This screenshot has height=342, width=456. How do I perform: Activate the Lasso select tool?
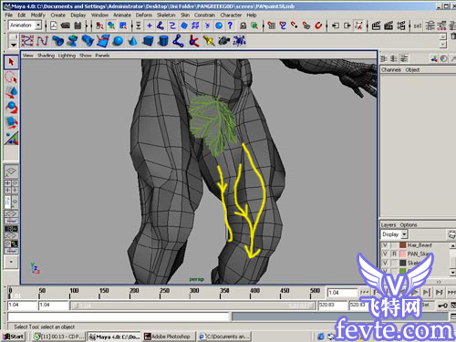coord(11,78)
